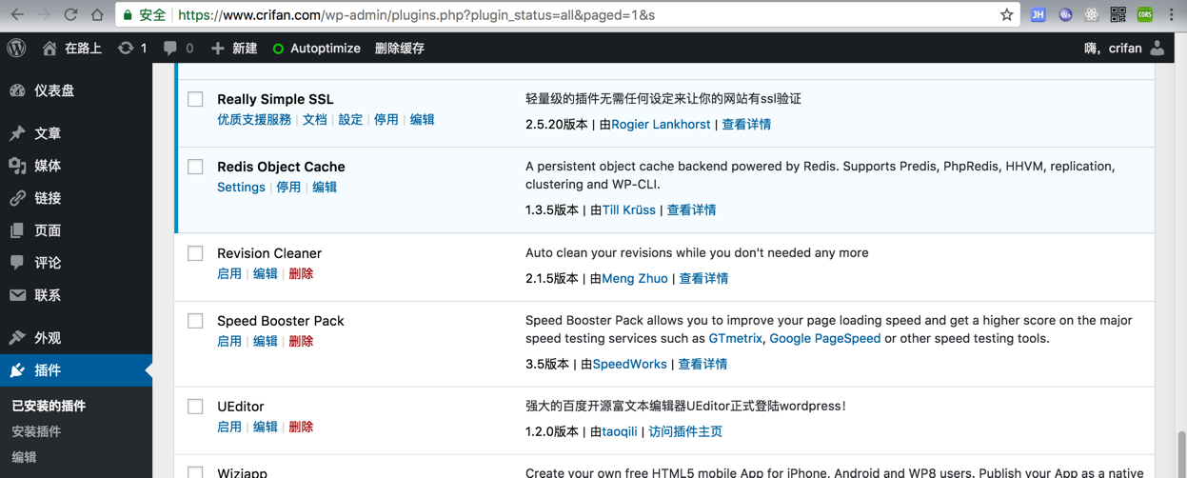Image resolution: width=1187 pixels, height=478 pixels.
Task: Open 插件 plugins menu
Action: (x=76, y=370)
